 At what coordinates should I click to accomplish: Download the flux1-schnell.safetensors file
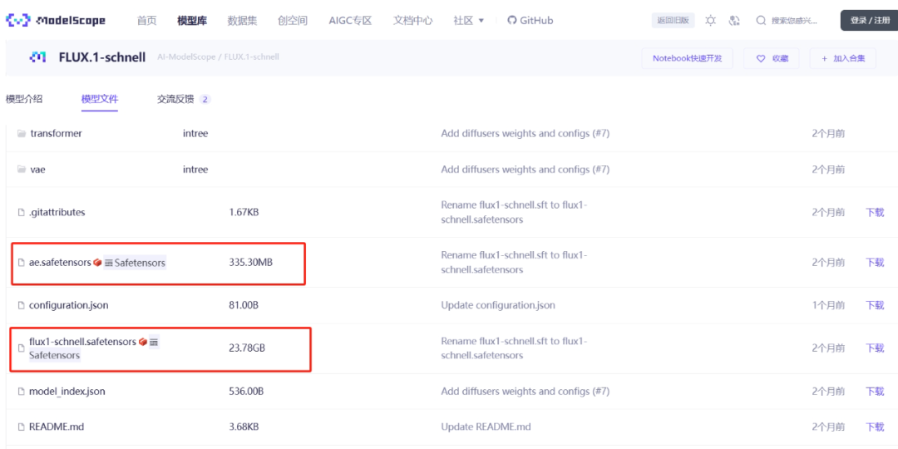[x=875, y=348]
